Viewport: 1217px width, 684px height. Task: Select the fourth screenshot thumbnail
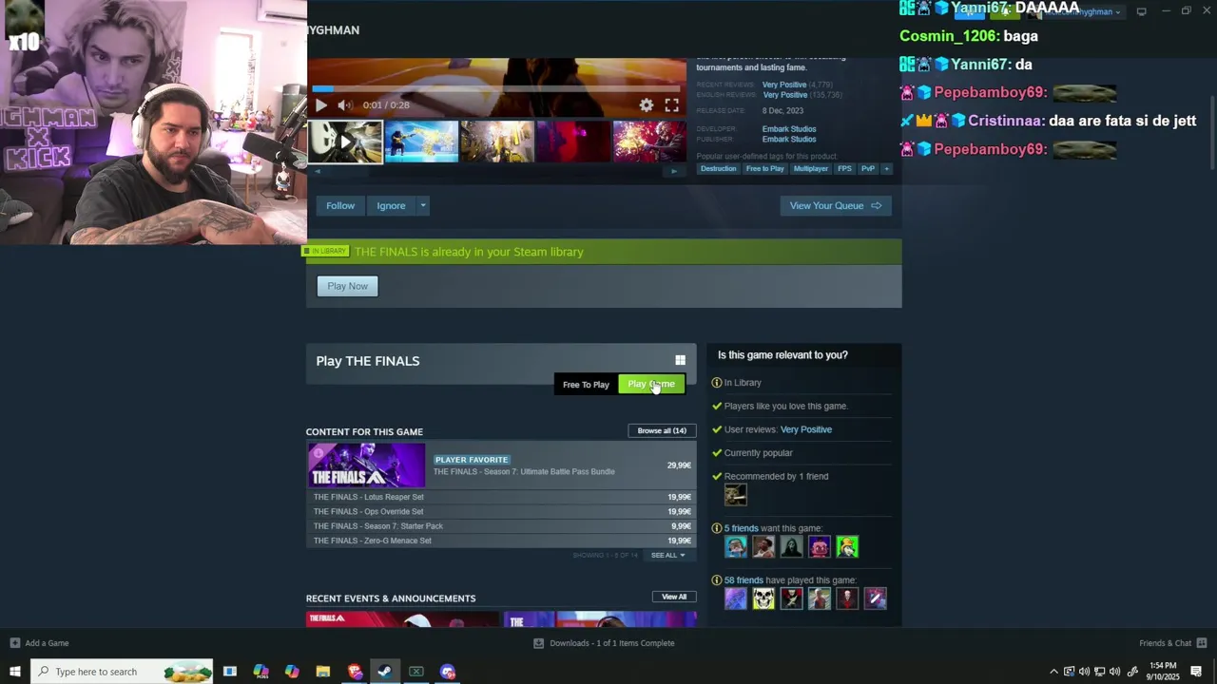pyautogui.click(x=573, y=142)
